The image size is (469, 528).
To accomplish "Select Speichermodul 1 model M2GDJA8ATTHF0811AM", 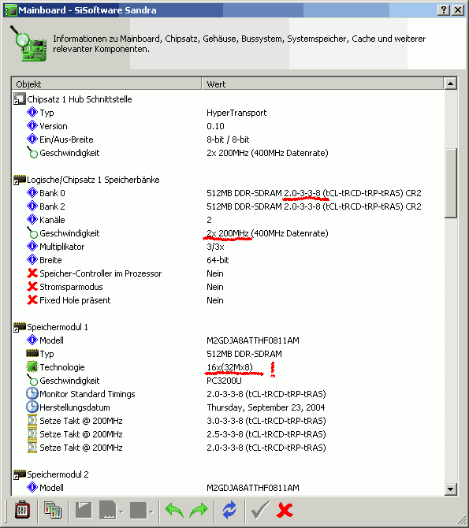I will (253, 340).
